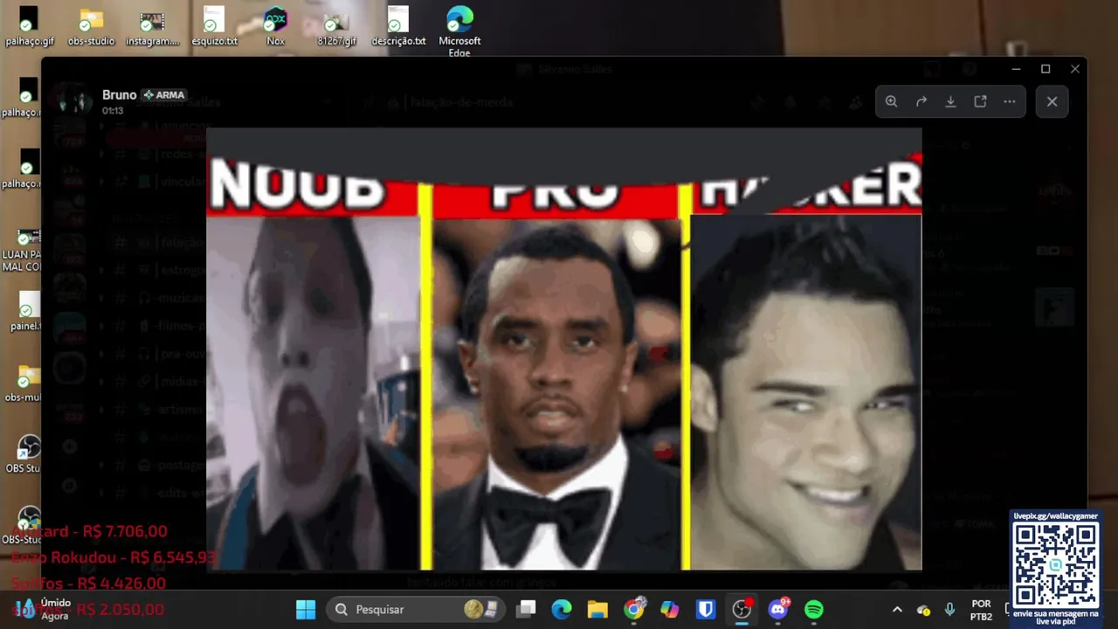
Task: Open the image in browser icon
Action: (x=980, y=101)
